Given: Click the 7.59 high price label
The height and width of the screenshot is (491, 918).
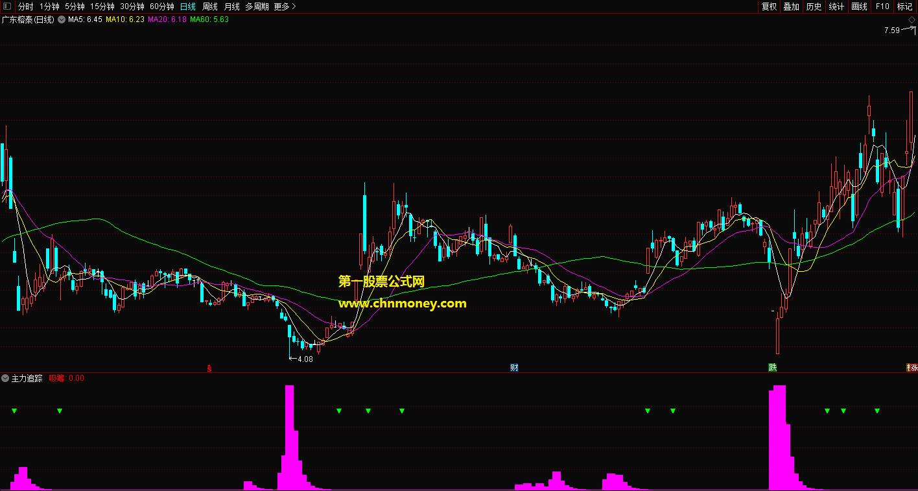Looking at the screenshot, I should (x=892, y=30).
